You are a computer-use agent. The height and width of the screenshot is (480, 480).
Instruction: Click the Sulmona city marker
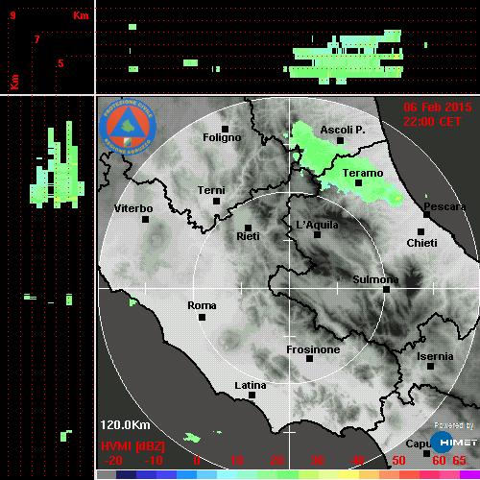click(x=386, y=289)
